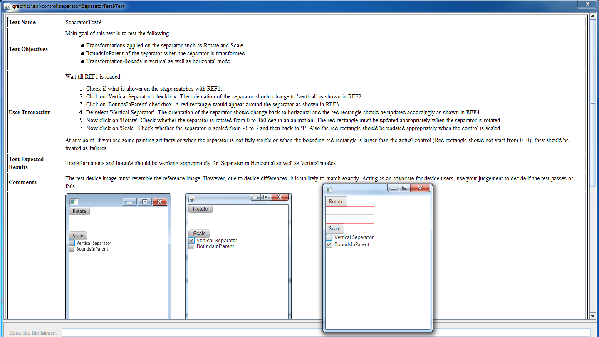Click the Rotate button in the floating test window
This screenshot has width=599, height=337.
(336, 202)
